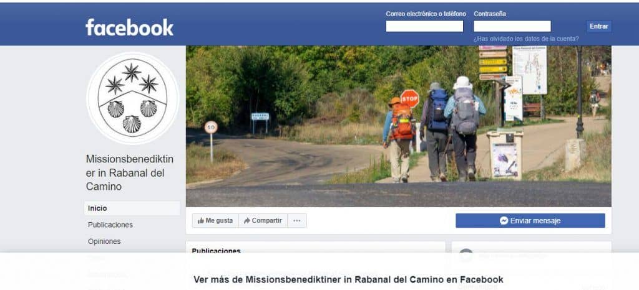Open the pilgrims cover photo
Image resolution: width=639 pixels, height=290 pixels.
click(399, 126)
